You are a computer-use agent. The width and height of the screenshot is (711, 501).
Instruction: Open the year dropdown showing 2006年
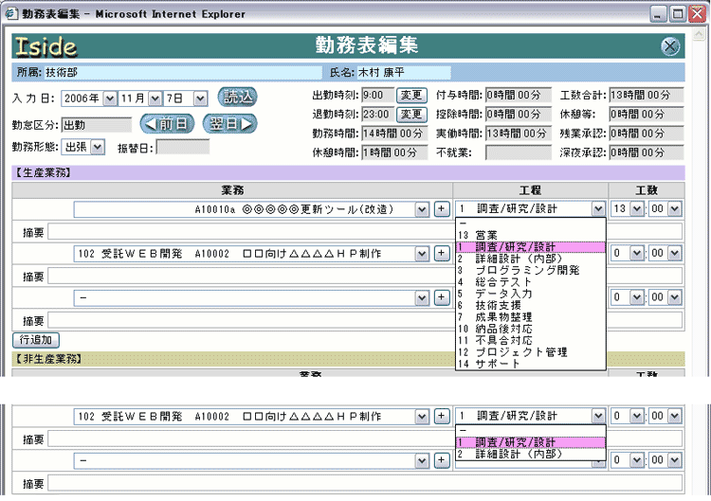pos(110,98)
